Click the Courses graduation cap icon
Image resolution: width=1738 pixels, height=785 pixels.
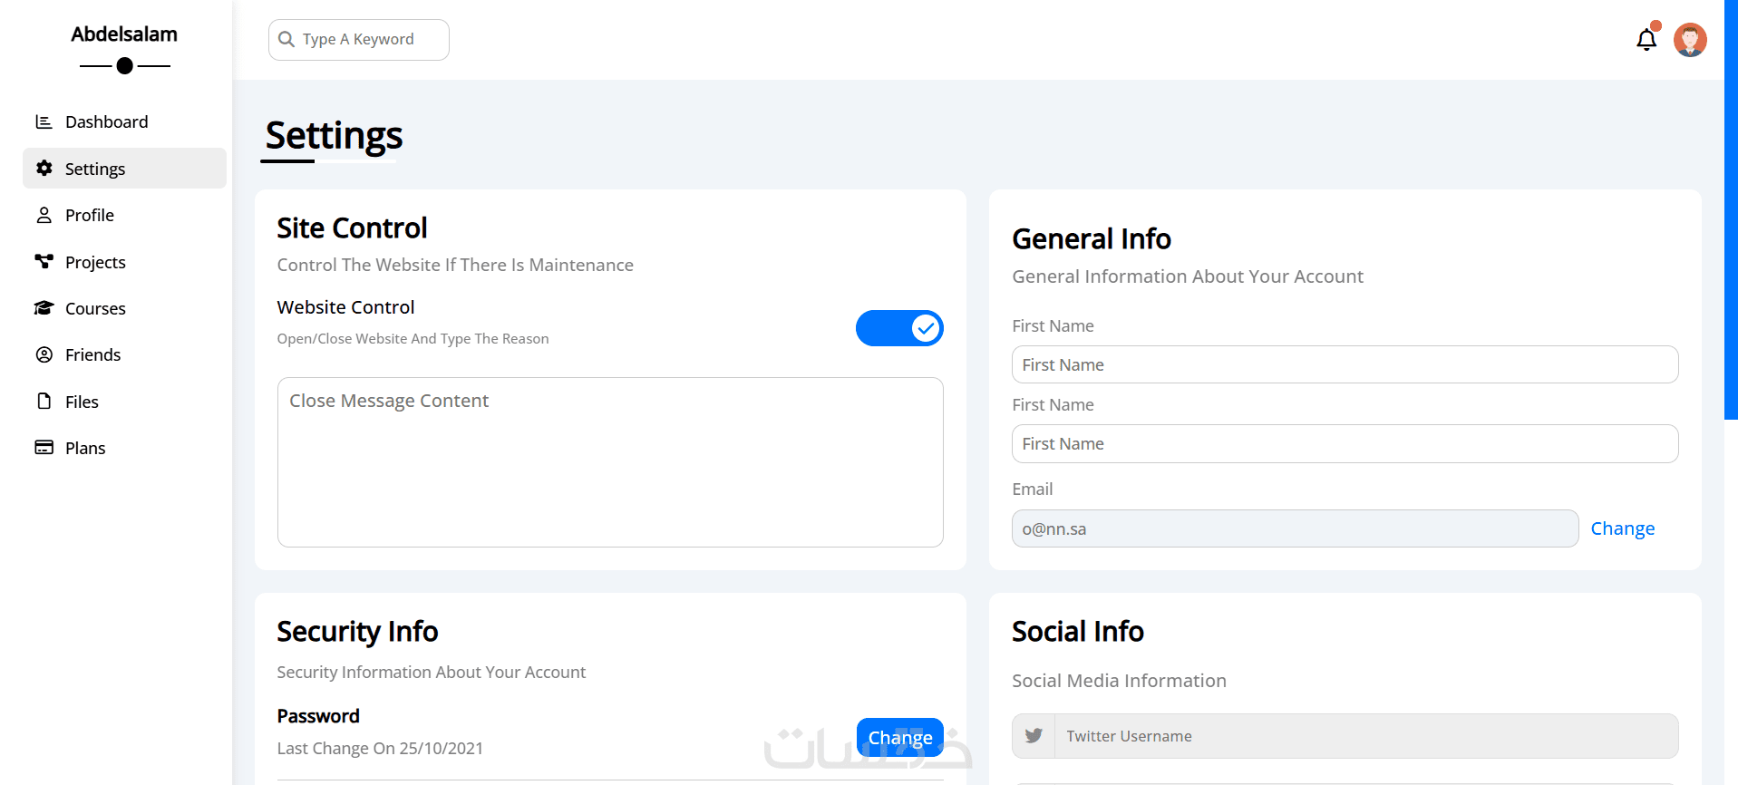[44, 308]
